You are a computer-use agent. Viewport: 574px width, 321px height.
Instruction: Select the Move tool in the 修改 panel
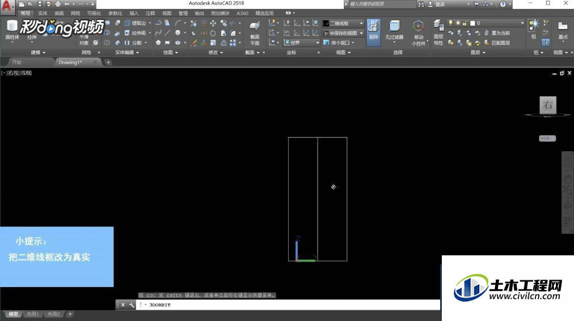213,23
